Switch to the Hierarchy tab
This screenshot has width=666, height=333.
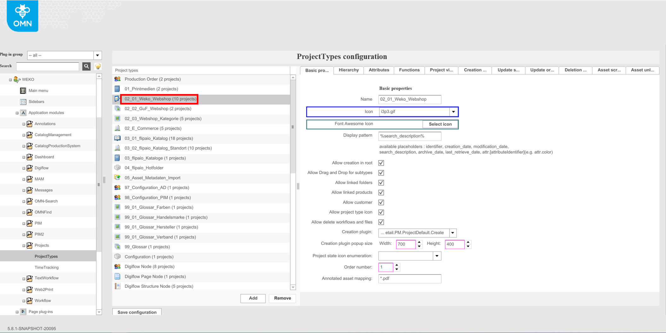[x=348, y=70]
